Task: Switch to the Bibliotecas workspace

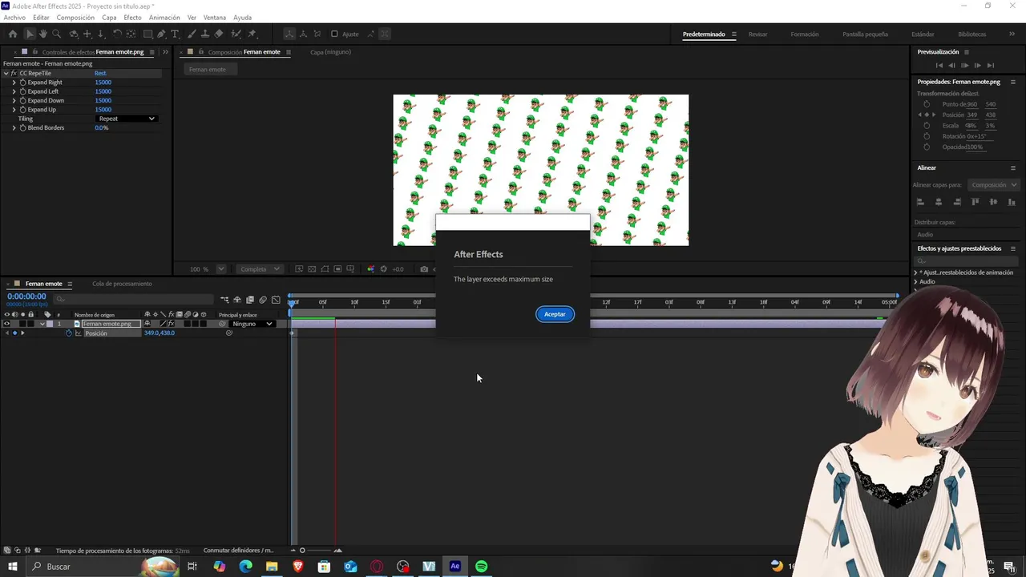Action: 971,34
